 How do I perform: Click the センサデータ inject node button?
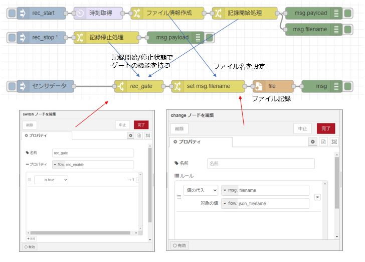[x=12, y=86]
